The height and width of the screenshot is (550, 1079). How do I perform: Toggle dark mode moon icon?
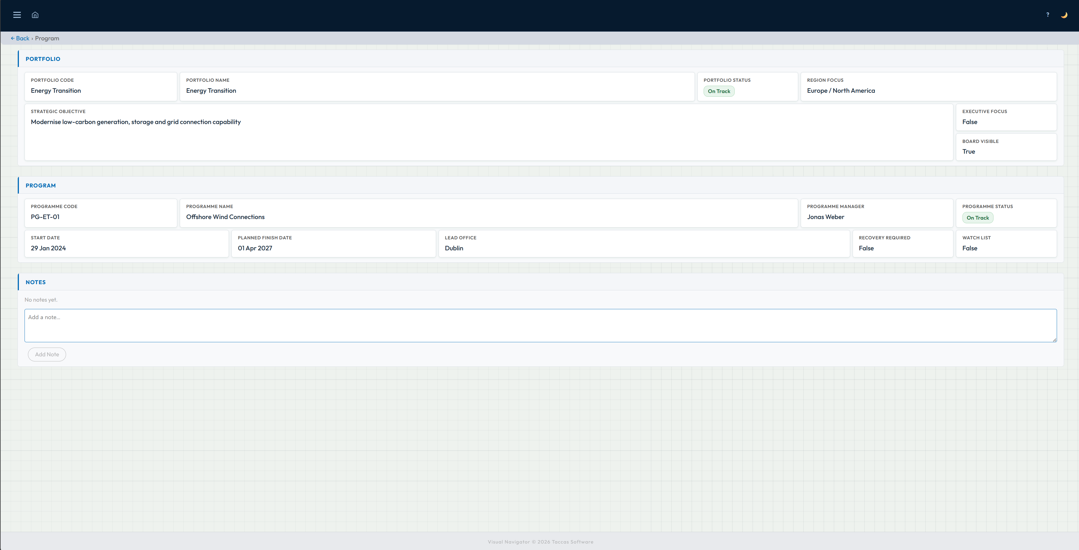[x=1064, y=15]
